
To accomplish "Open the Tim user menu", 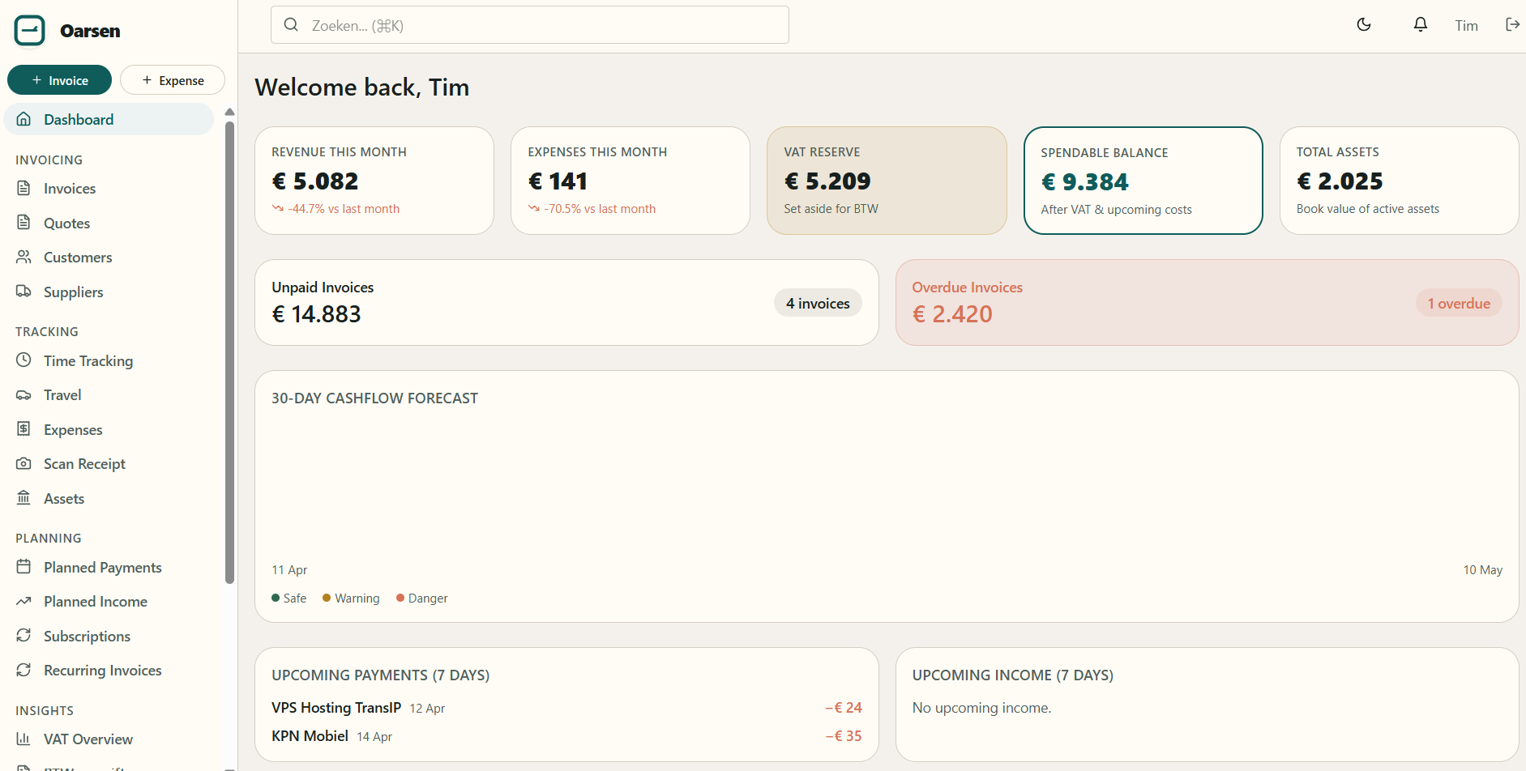I will (1467, 25).
